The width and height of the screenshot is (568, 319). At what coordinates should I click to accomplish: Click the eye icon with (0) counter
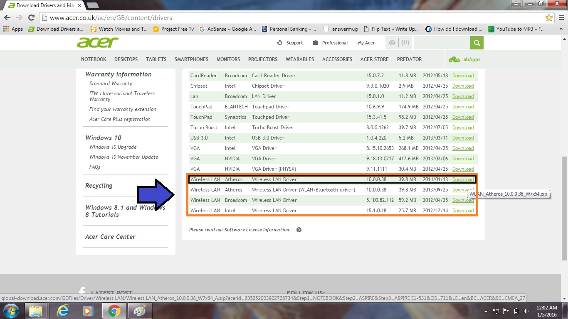click(x=398, y=43)
